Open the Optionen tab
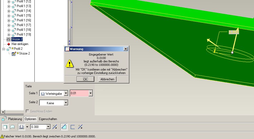The image size is (254, 139). point(31,119)
